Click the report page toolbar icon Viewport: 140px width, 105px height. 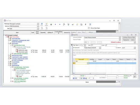click(81, 24)
